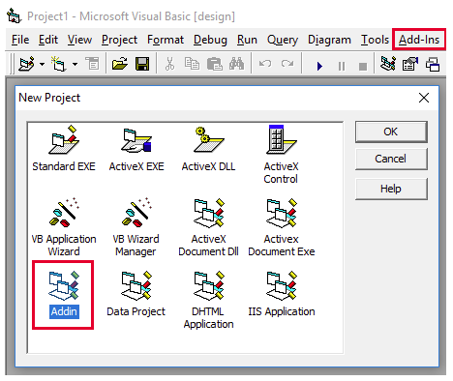Pick the ActiveX Control project type

(281, 140)
